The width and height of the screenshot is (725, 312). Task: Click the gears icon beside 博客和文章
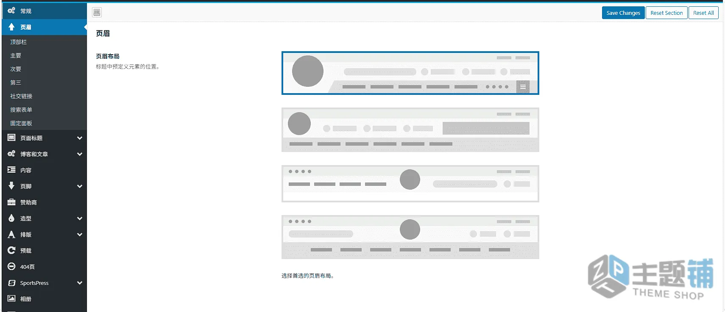[x=11, y=154]
